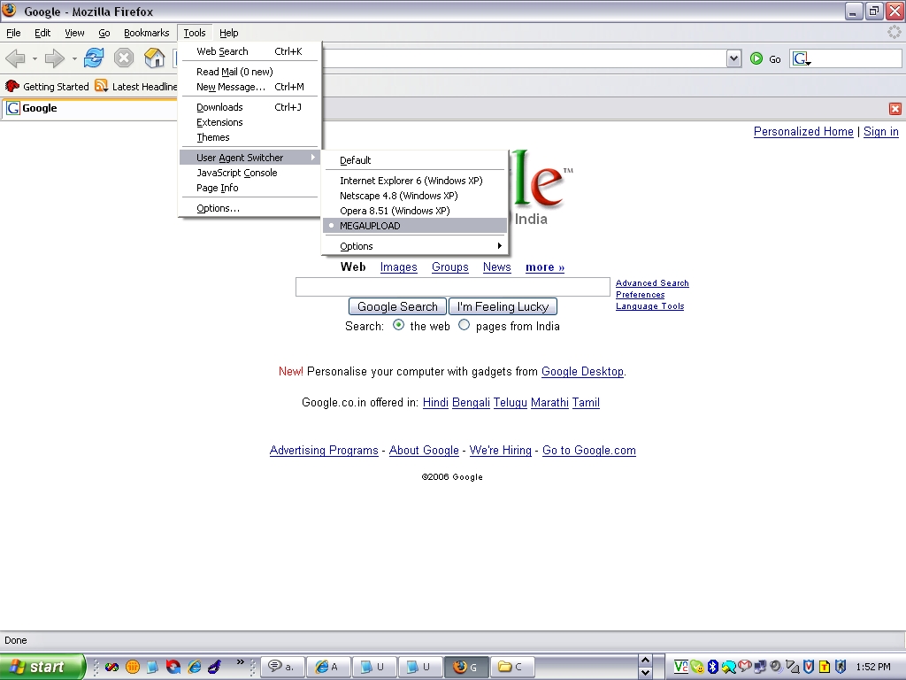Open the Bookmarks menu
The image size is (906, 680).
pyautogui.click(x=146, y=33)
